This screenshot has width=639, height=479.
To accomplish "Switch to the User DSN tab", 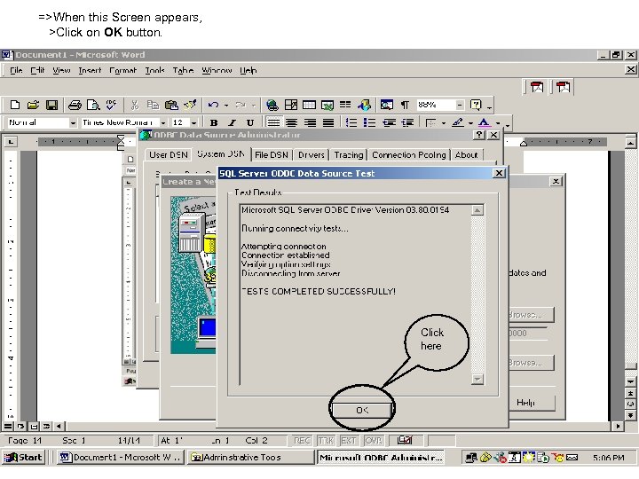I will click(x=169, y=154).
